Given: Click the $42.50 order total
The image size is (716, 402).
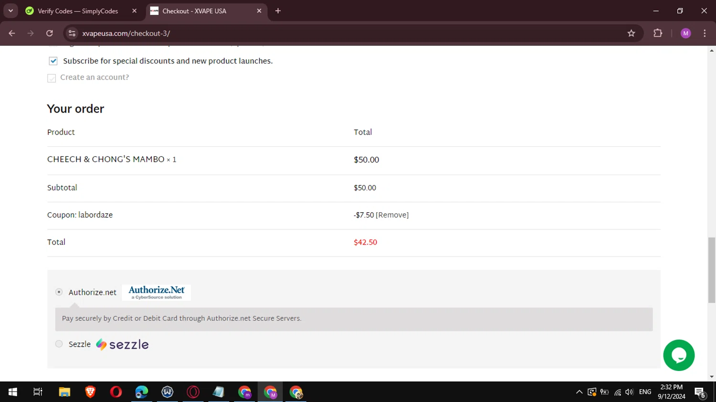Looking at the screenshot, I should [365, 242].
